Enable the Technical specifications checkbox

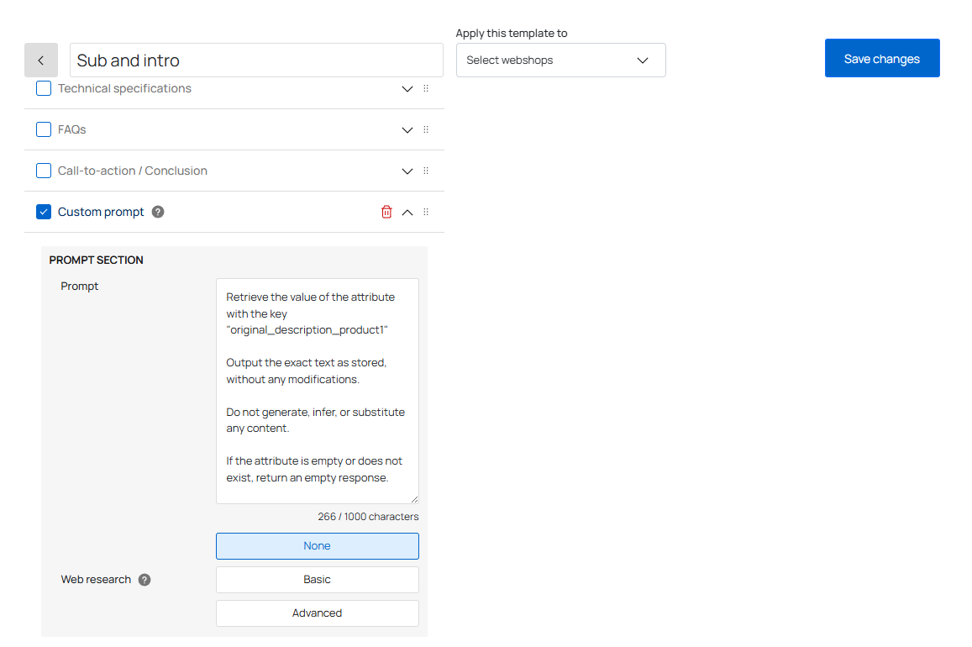(44, 88)
